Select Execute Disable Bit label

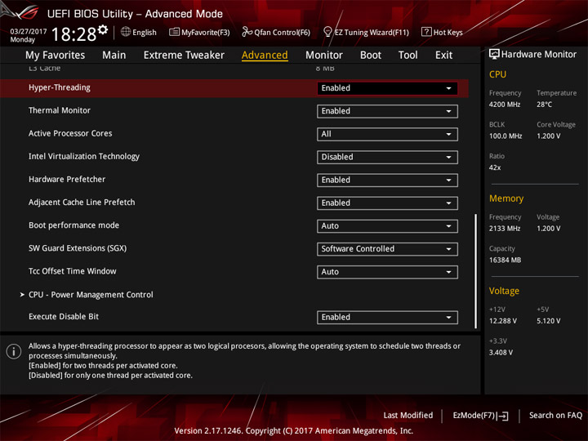64,317
